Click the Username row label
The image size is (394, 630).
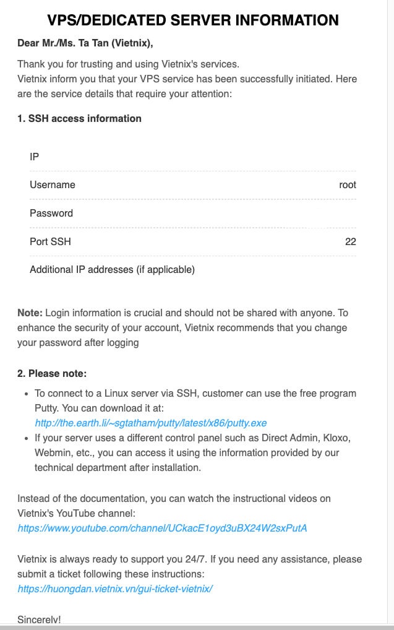coord(53,185)
